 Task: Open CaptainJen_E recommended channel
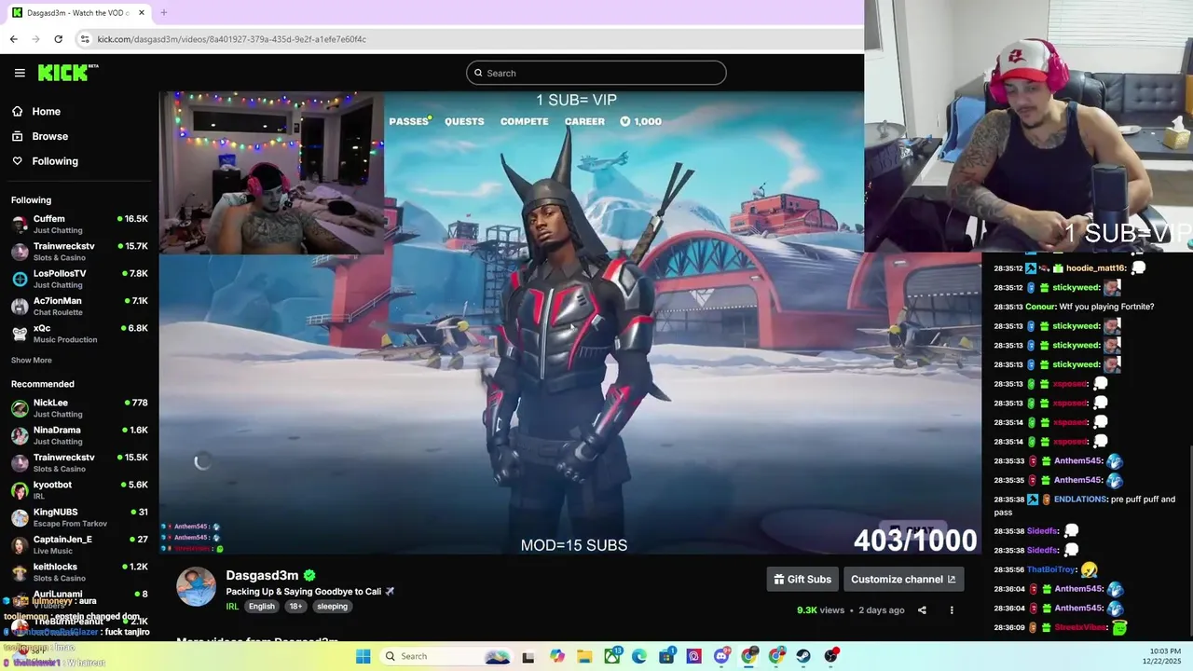(x=79, y=544)
